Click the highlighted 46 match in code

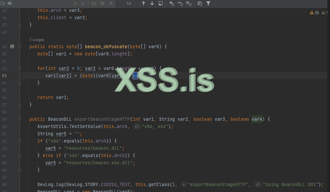click(x=135, y=76)
